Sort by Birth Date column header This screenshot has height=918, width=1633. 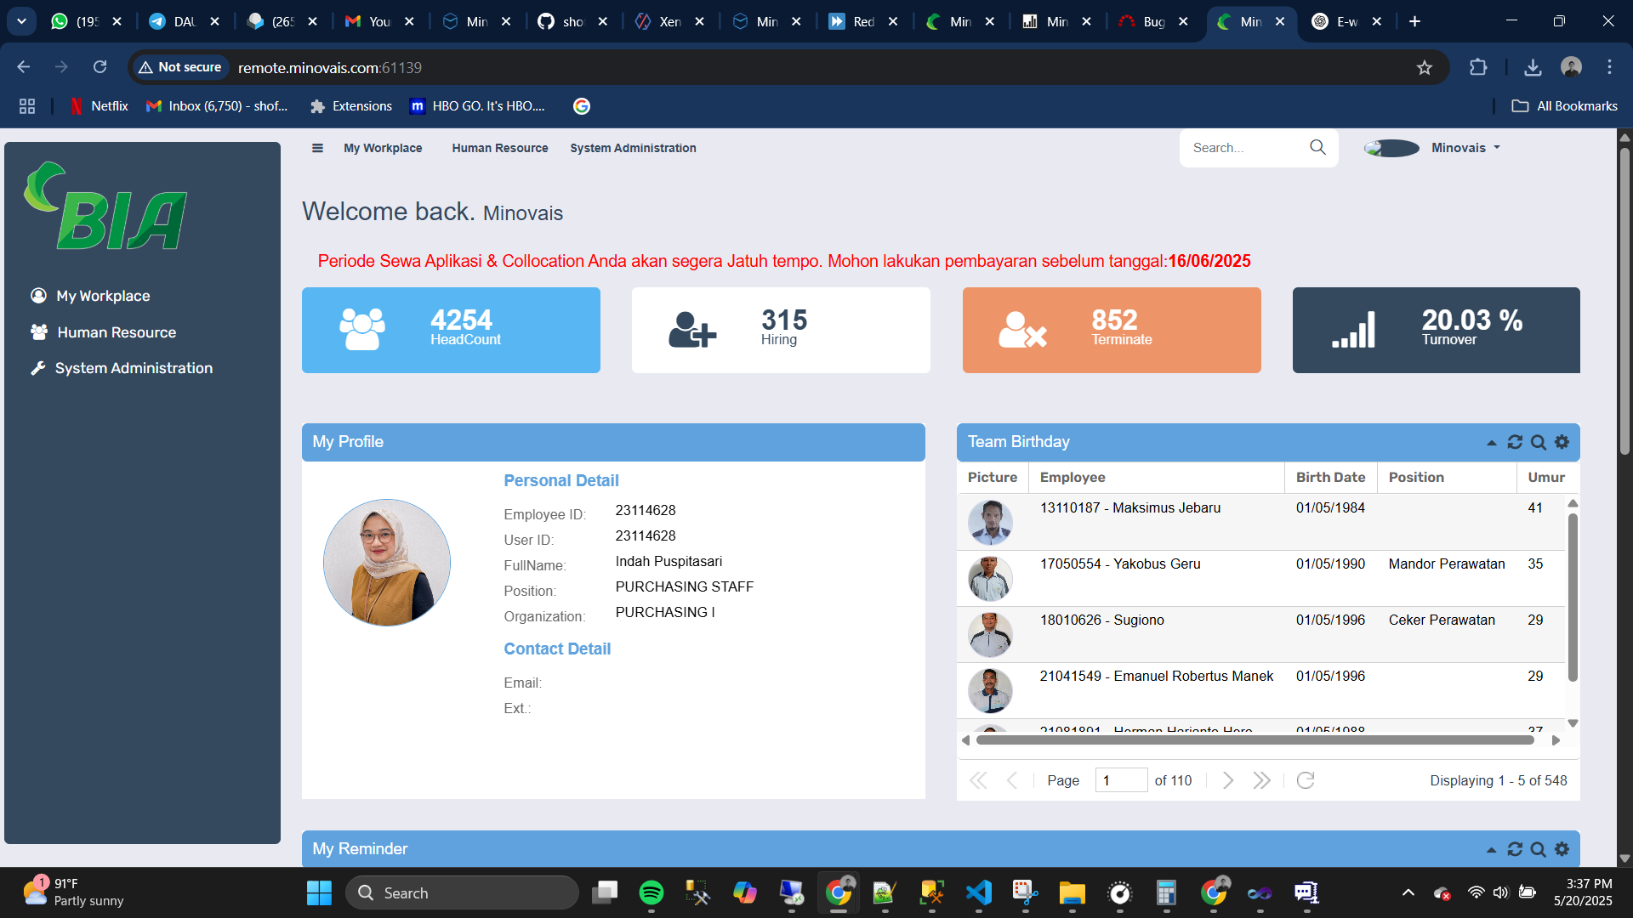1330,478
